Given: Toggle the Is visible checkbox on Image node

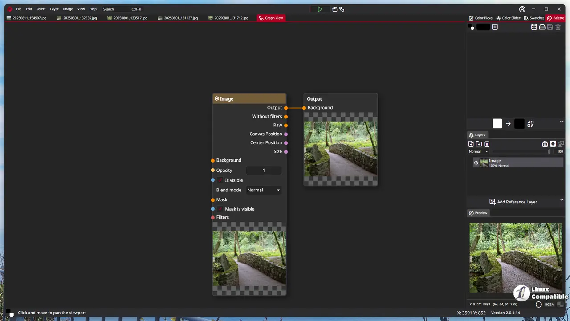Looking at the screenshot, I should (220, 180).
